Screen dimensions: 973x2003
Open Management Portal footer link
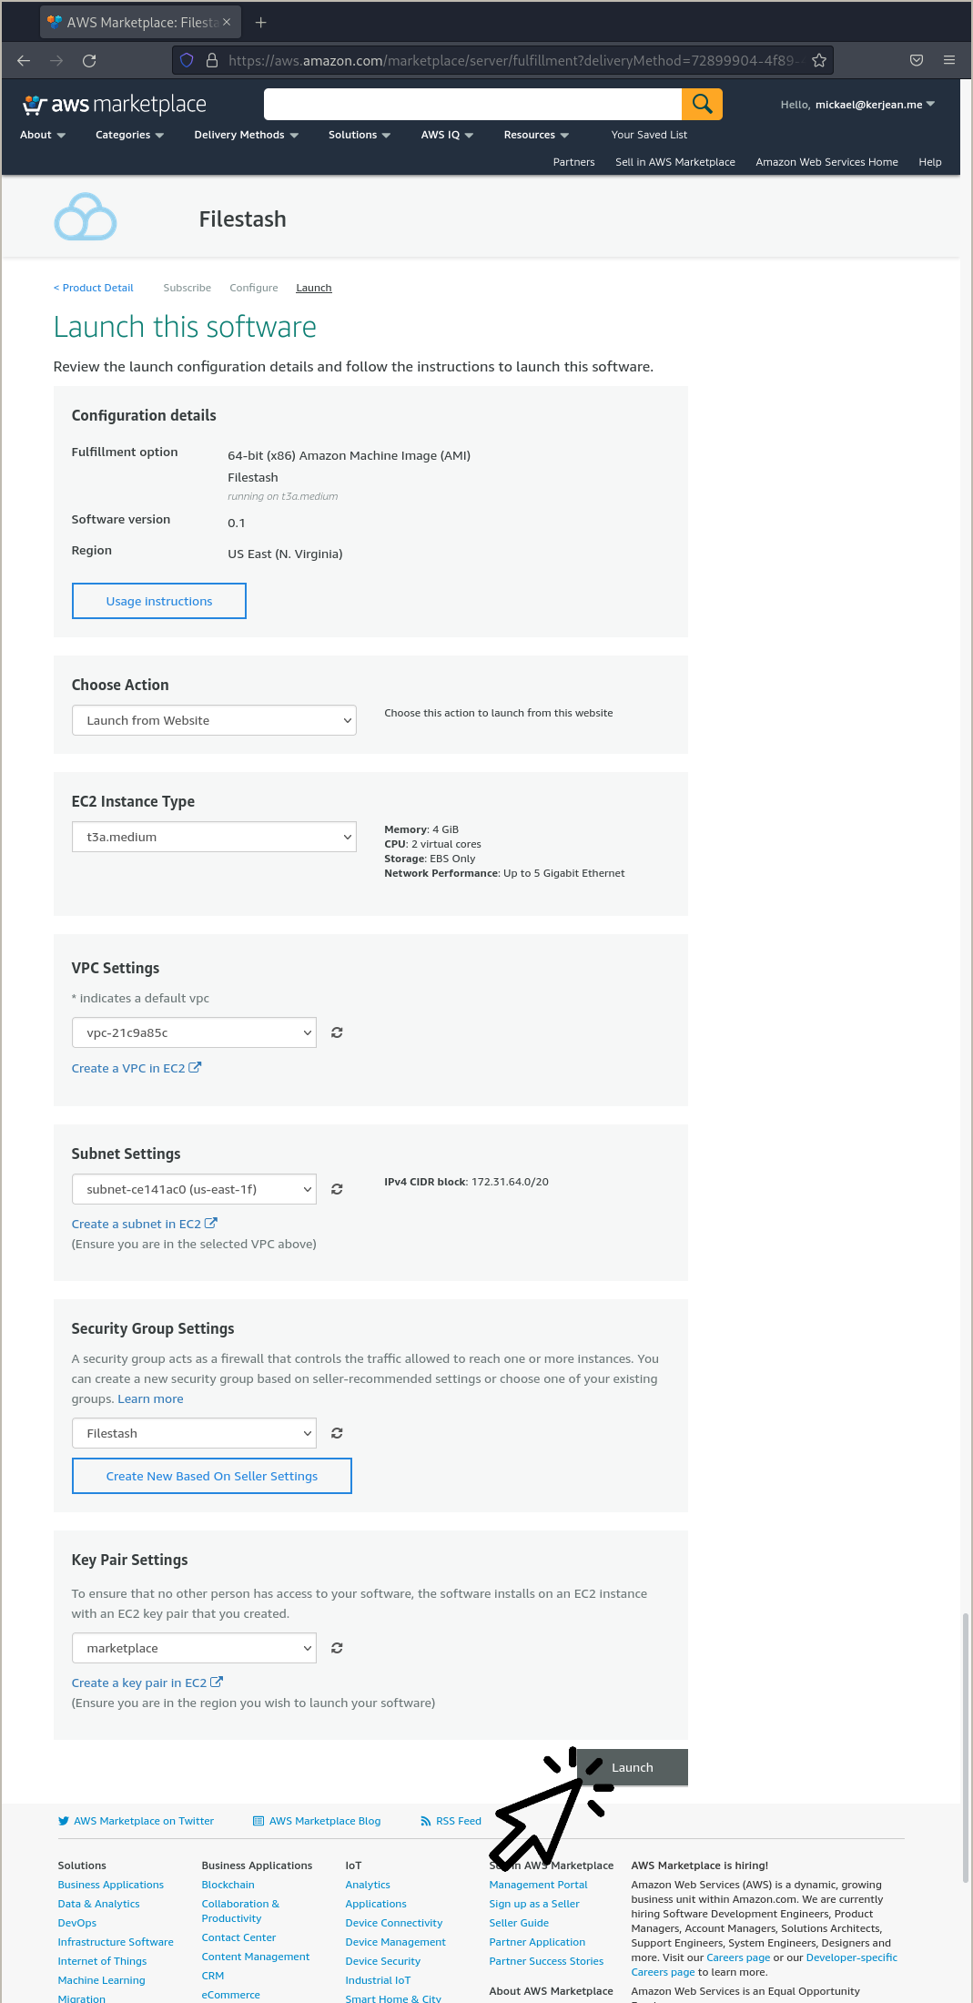[538, 1885]
